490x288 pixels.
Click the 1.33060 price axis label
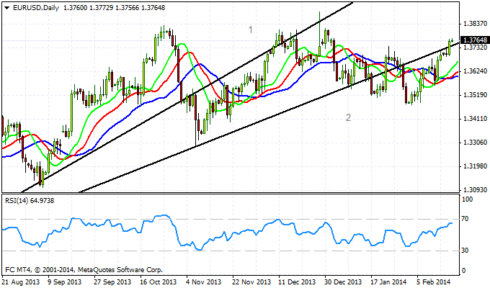click(x=476, y=143)
